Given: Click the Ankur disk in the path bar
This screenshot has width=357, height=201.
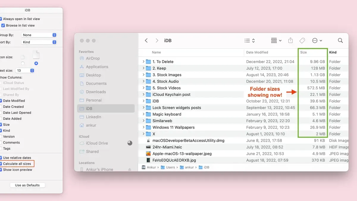Looking at the screenshot, I should tap(149, 167).
